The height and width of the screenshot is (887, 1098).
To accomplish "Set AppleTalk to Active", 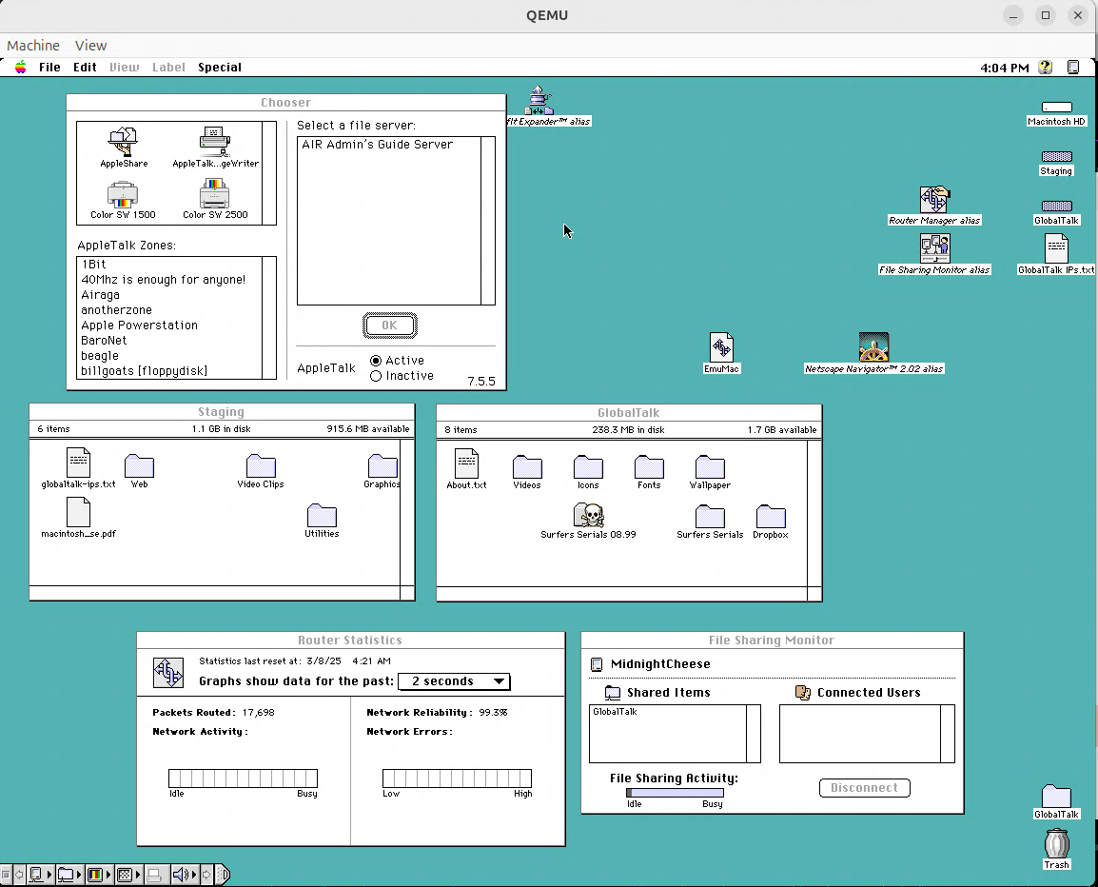I will coord(398,360).
